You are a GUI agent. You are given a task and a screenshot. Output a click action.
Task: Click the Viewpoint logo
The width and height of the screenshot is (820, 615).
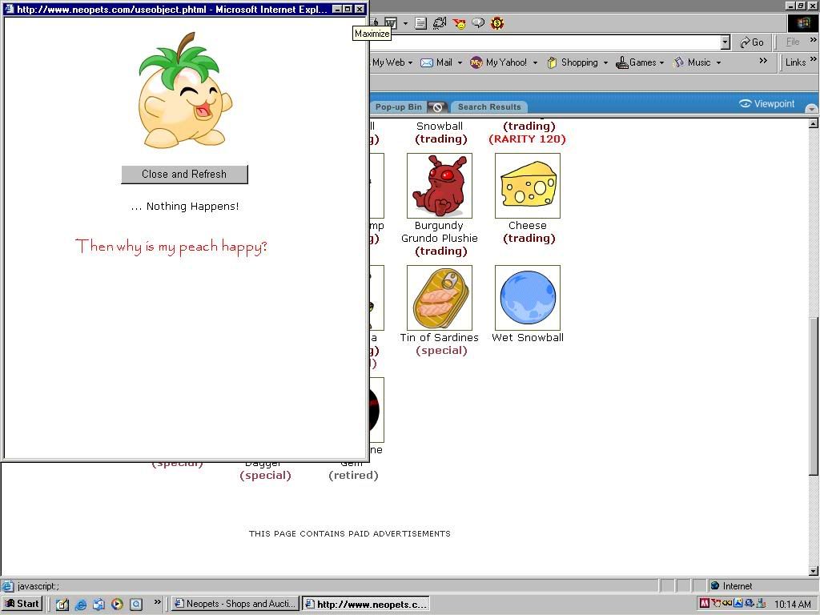coord(766,103)
